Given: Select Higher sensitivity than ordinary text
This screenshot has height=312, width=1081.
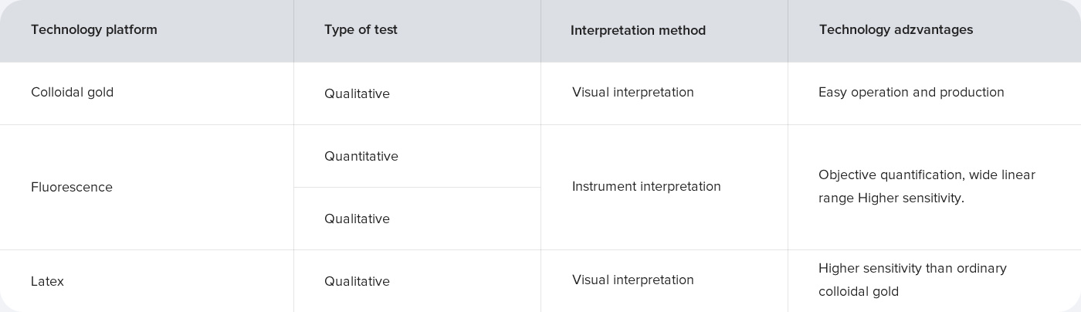Looking at the screenshot, I should click(913, 268).
